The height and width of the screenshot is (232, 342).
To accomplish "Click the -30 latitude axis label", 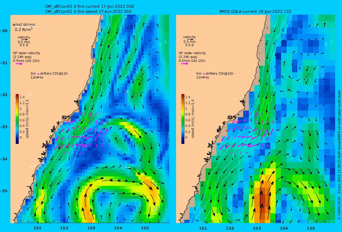I will [x=4, y=31].
